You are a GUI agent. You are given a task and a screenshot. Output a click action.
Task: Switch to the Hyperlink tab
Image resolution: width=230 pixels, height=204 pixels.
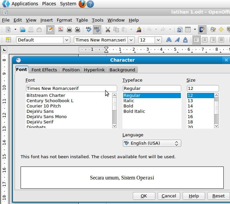pos(94,70)
